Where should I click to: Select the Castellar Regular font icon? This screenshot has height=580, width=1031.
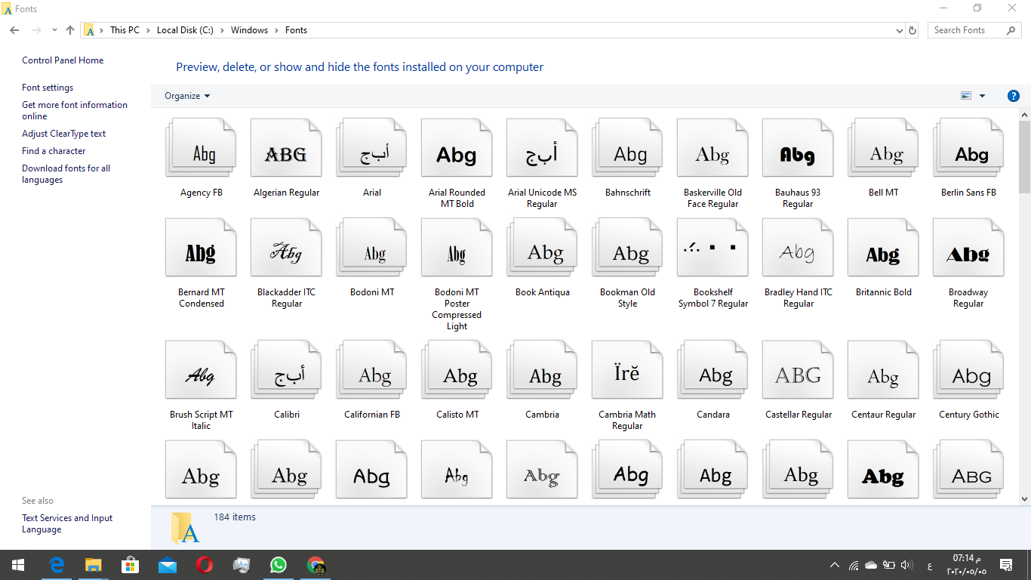click(799, 371)
